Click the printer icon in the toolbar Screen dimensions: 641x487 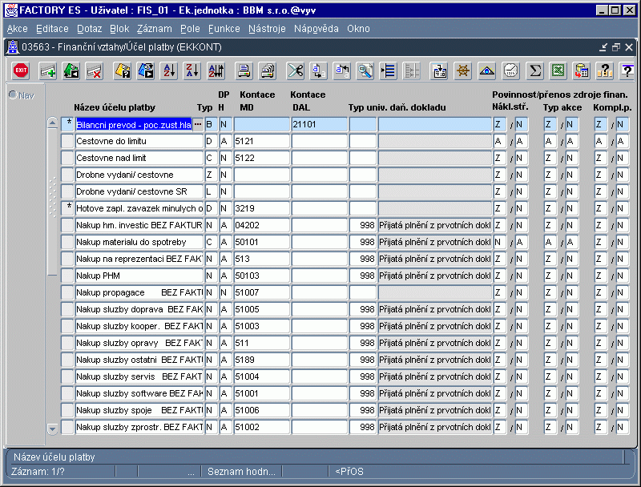[x=244, y=70]
